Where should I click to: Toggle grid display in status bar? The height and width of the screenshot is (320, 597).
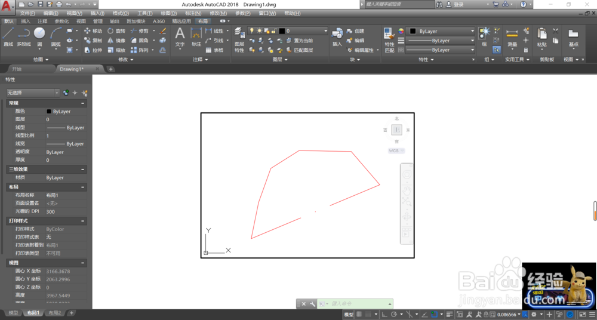[359, 314]
